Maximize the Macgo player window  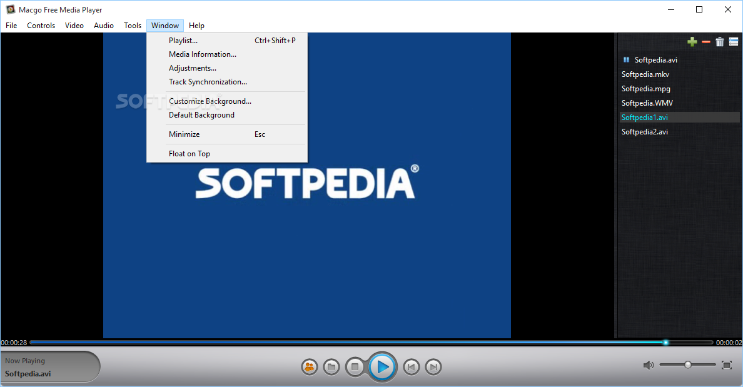pos(699,9)
